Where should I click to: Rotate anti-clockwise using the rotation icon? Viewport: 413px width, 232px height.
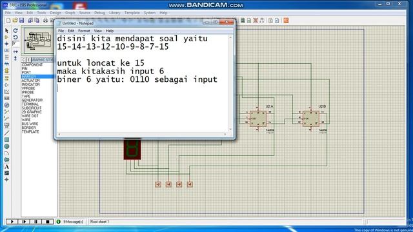pos(15,37)
